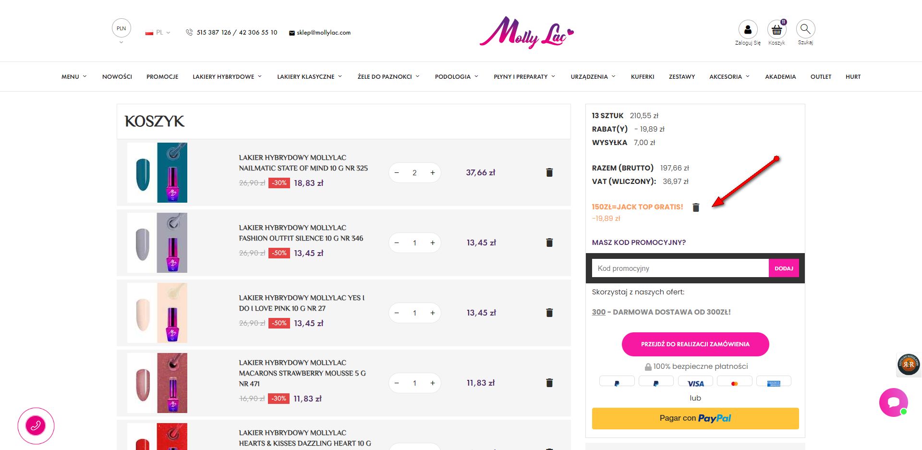This screenshot has height=450, width=922.
Task: Go to the Outlet menu item
Action: point(821,77)
